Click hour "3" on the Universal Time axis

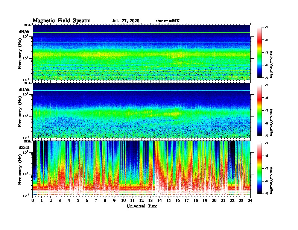pos(60,201)
